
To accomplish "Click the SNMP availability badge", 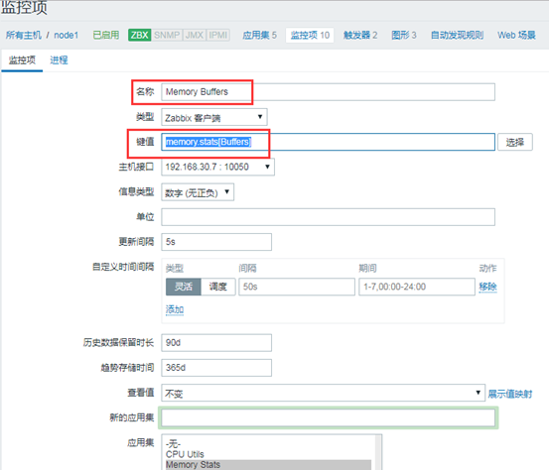I will click(167, 35).
